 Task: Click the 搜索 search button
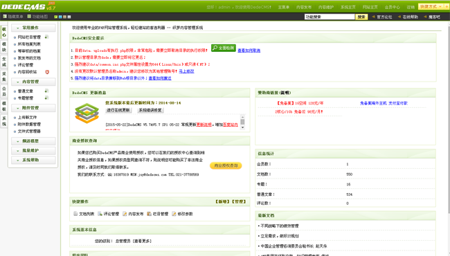pyautogui.click(x=361, y=17)
